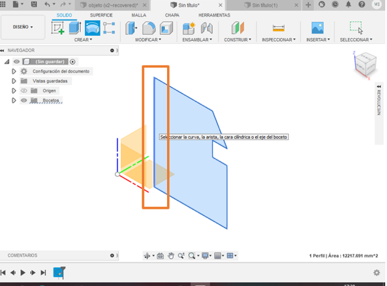Click the Look At tool icon
The width and height of the screenshot is (387, 286).
(160, 256)
